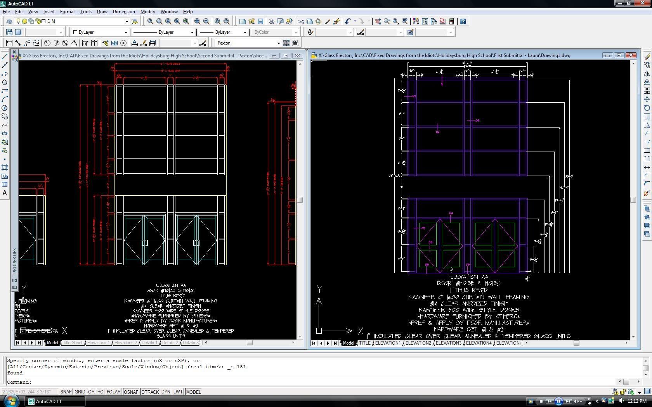
Task: Click the Cut scissors icon
Action: click(x=301, y=21)
